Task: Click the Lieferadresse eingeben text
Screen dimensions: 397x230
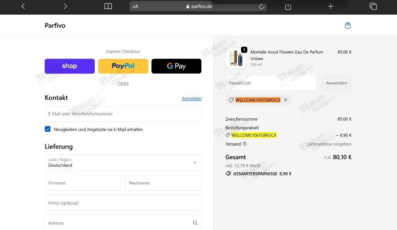Action: click(329, 144)
